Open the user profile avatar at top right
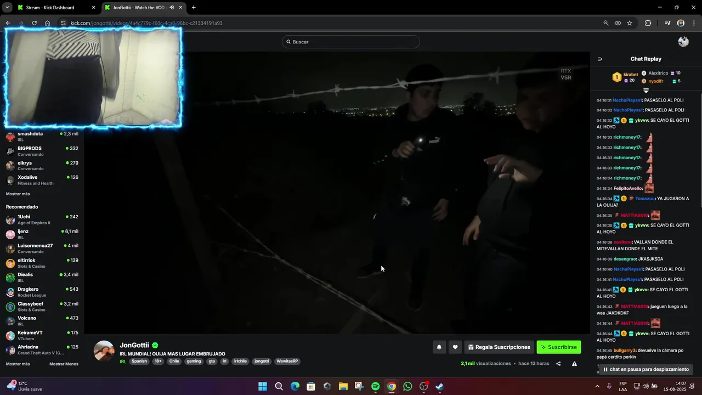 pyautogui.click(x=683, y=42)
